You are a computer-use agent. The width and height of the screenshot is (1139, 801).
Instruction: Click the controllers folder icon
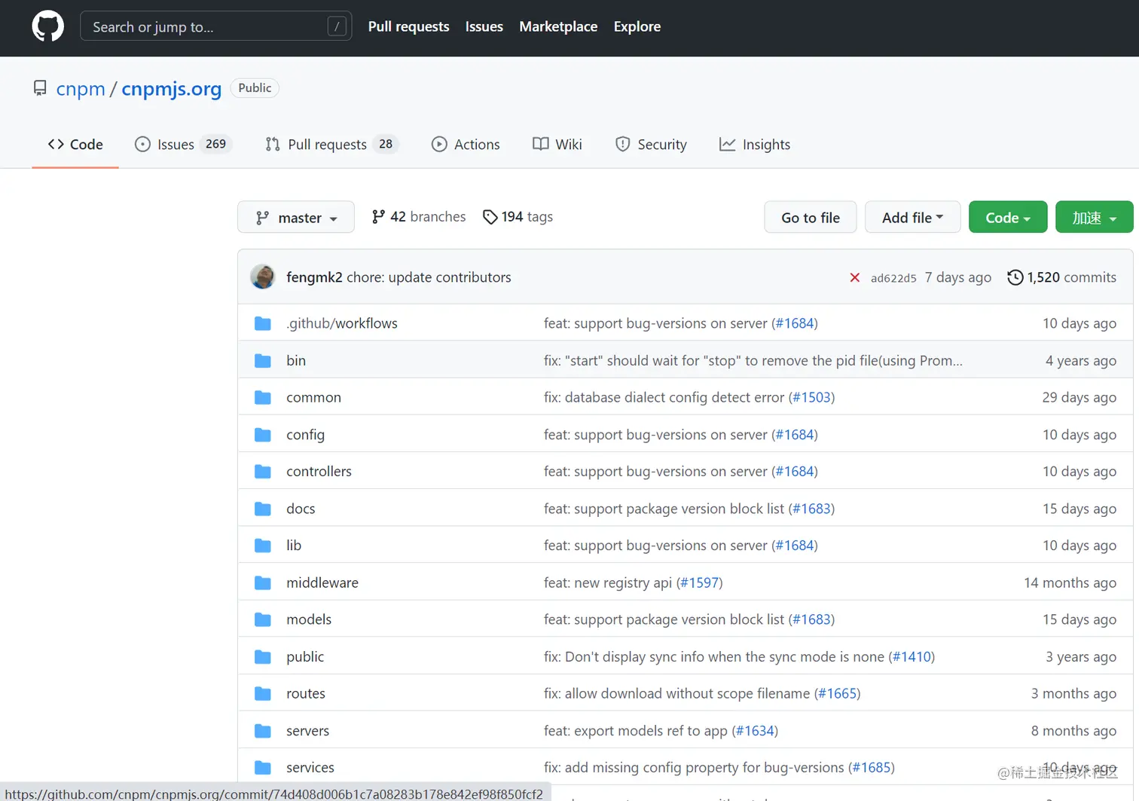(263, 472)
